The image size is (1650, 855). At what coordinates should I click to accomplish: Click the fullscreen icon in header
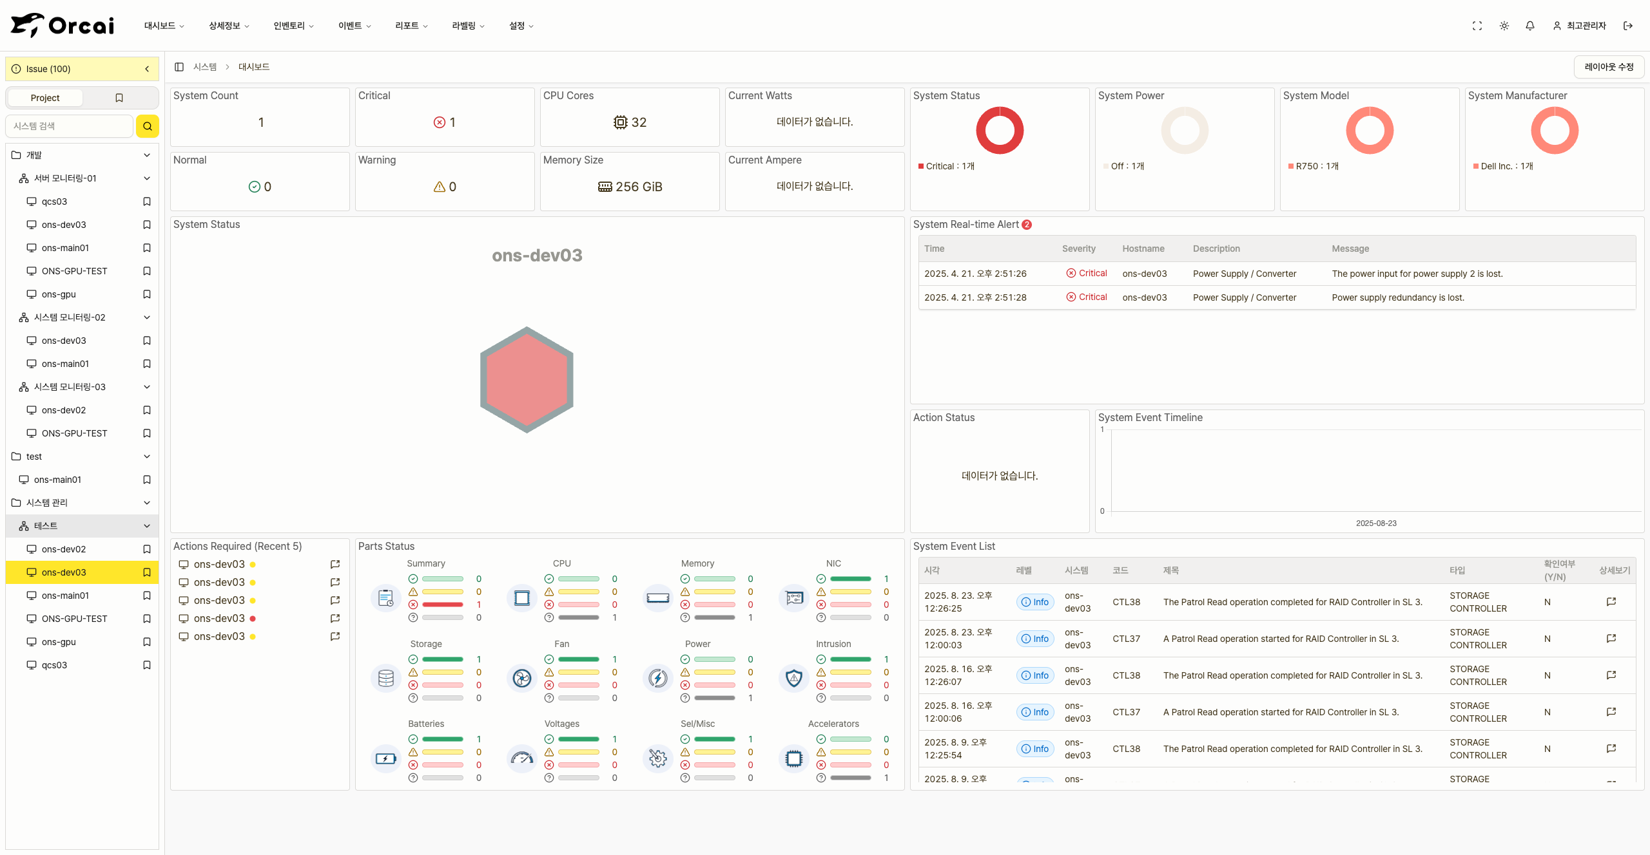1477,26
